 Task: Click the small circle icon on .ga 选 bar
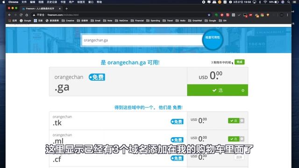[x=243, y=90]
